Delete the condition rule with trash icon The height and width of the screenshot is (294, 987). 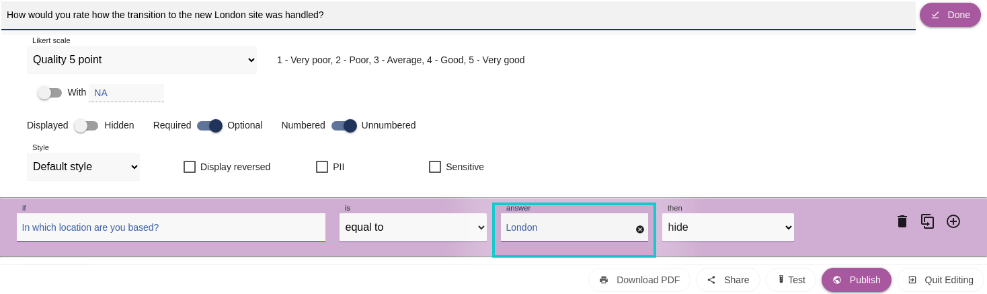click(902, 221)
